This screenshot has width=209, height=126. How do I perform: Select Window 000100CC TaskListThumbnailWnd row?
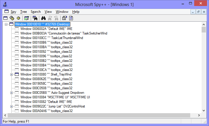click(x=52, y=38)
